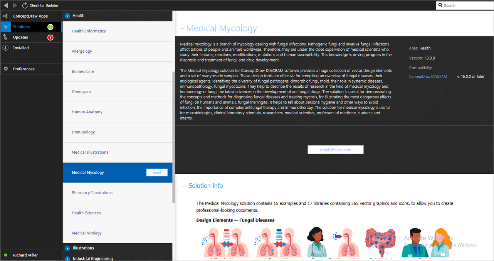Screen dimensions: 494x261
Task: Select Medical Virology solution
Action: (118, 233)
